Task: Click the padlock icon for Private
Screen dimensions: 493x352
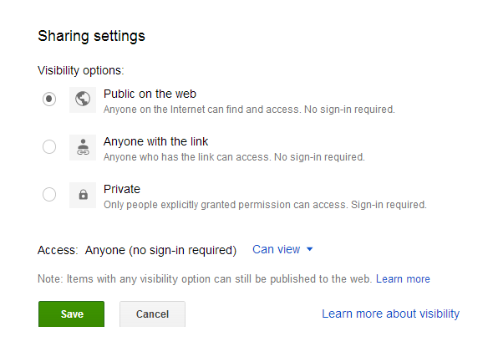Action: point(83,195)
